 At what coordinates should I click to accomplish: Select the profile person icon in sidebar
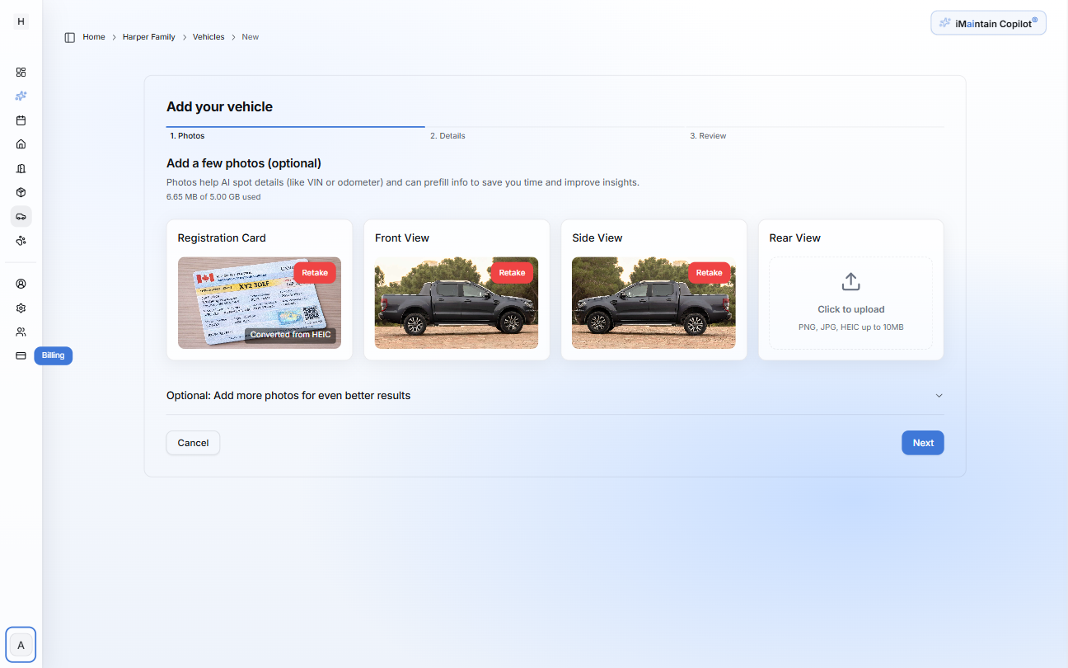point(21,283)
